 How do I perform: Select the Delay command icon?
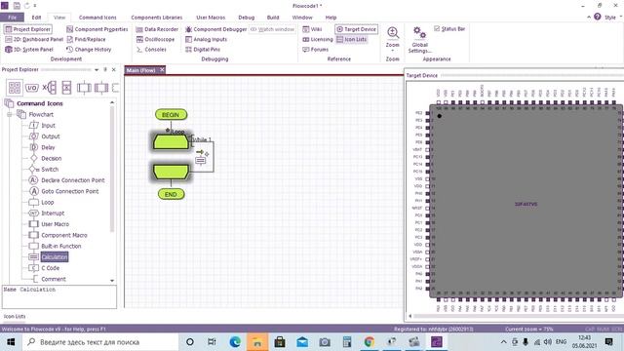42,147
